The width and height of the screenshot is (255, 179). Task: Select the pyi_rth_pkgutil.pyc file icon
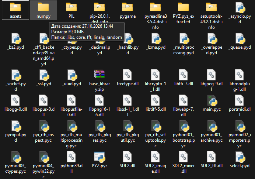(128, 126)
